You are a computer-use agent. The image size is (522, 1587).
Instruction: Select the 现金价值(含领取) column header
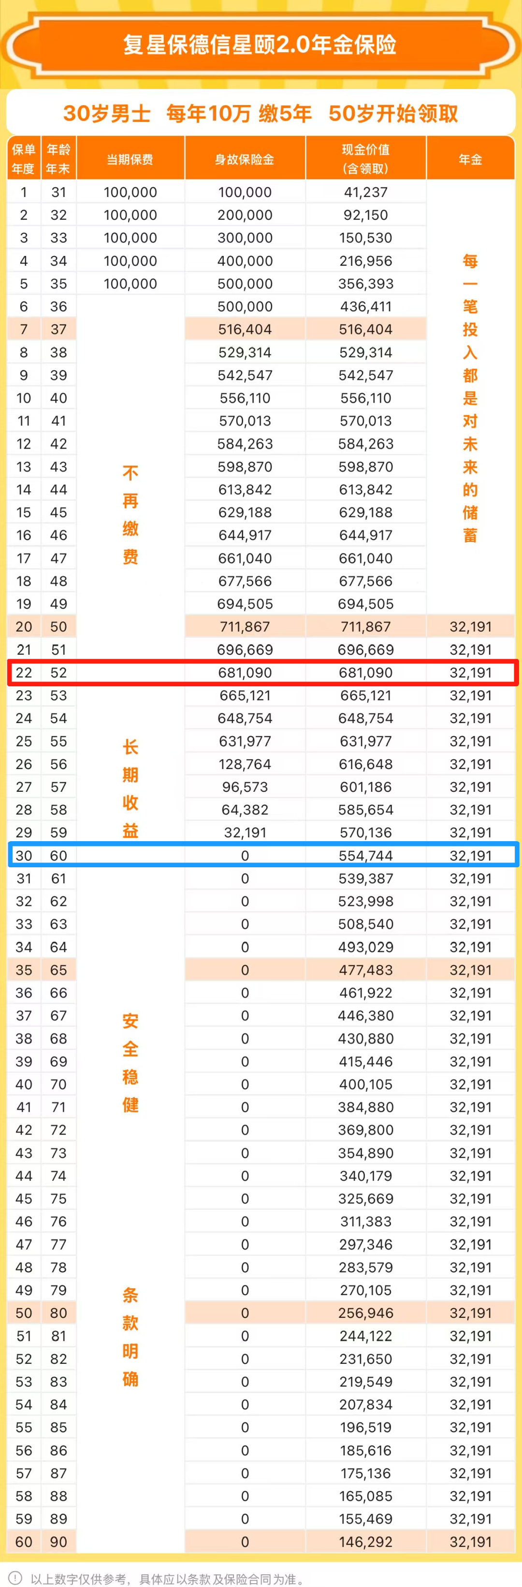366,159
